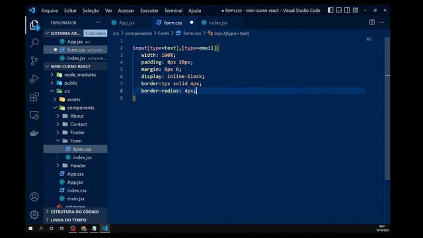Open the Explorer view in activity bar
The height and width of the screenshot is (238, 423).
click(x=34, y=25)
